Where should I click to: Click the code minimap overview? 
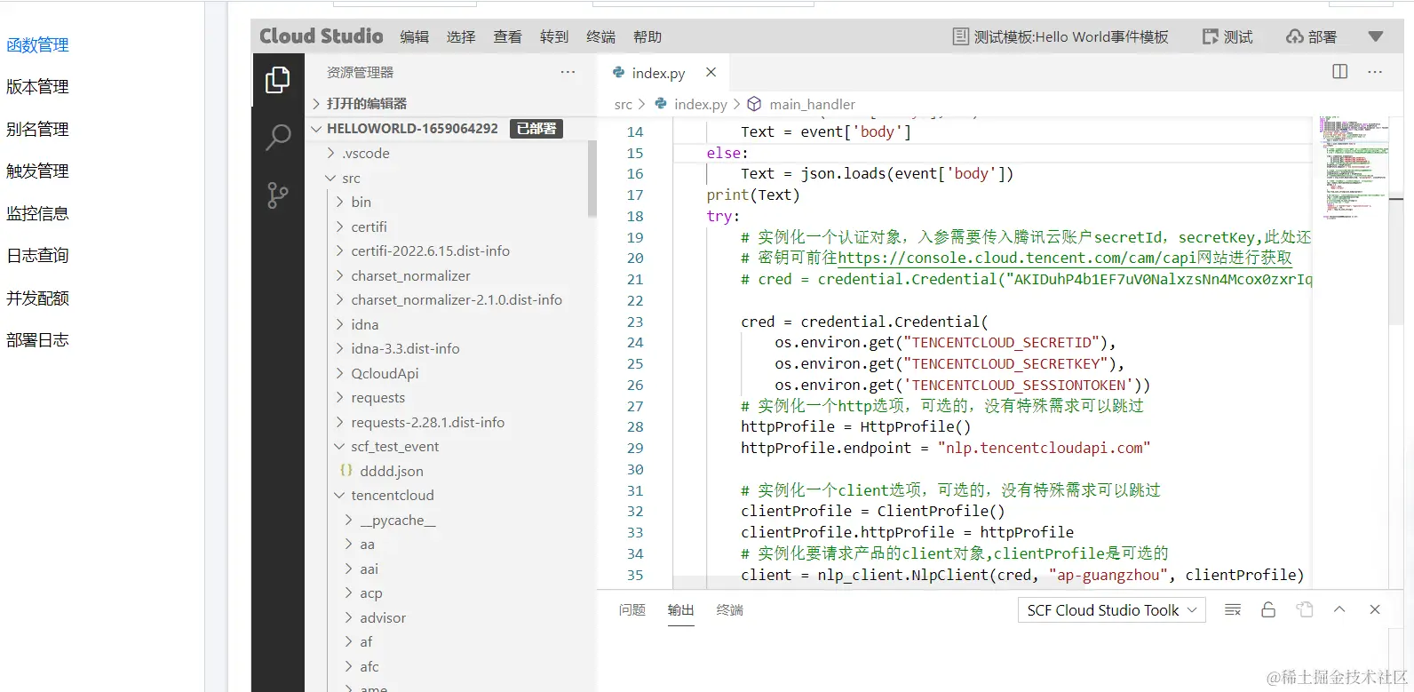(x=1354, y=169)
